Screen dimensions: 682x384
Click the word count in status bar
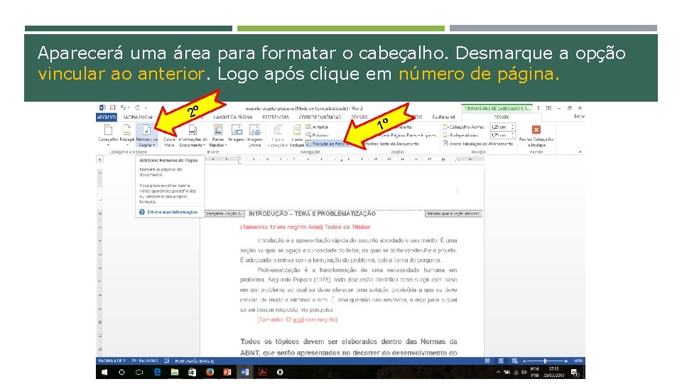[145, 361]
